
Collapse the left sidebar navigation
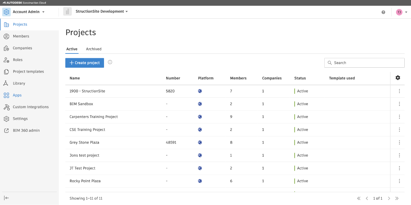point(6,198)
